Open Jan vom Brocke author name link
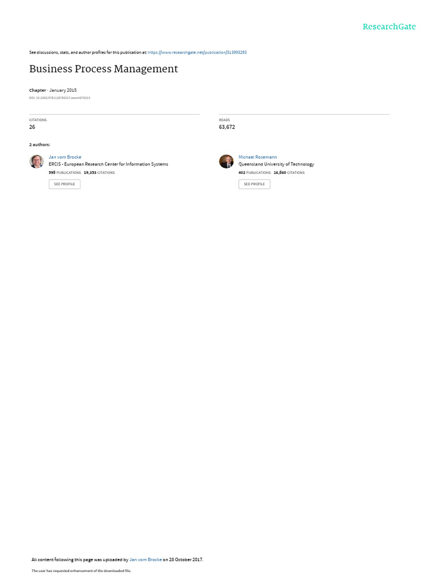This screenshot has width=438, height=584. click(65, 157)
